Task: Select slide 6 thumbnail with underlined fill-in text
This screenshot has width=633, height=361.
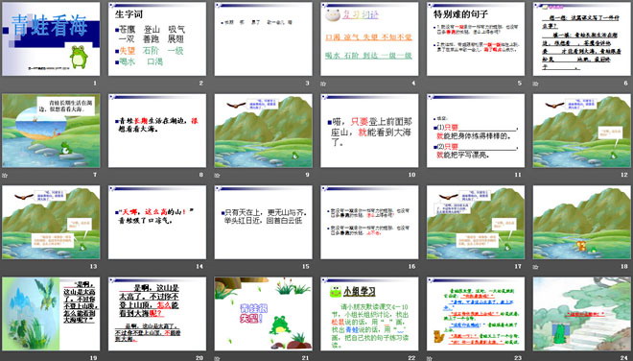Action: (x=582, y=38)
